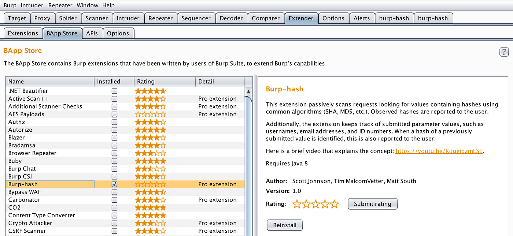This screenshot has width=513, height=236.
Task: Click the Submit rating button
Action: (x=373, y=204)
